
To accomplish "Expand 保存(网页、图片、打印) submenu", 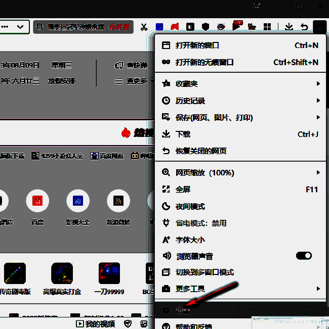I will [240, 117].
